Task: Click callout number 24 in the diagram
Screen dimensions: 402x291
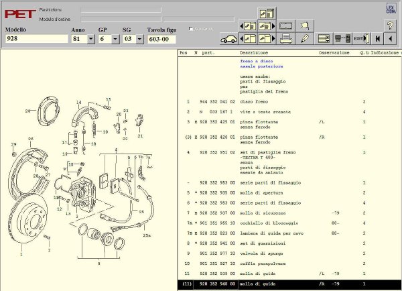Action: [x=27, y=111]
